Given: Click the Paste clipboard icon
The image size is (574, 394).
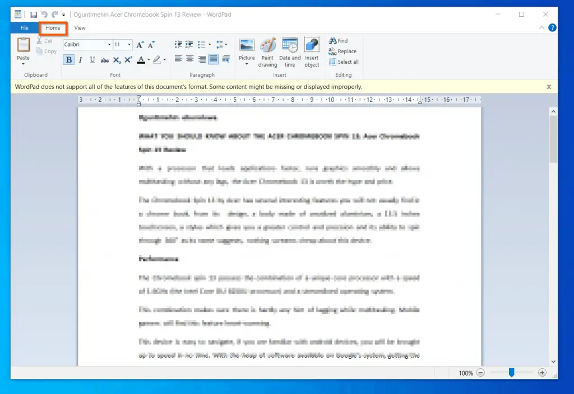Looking at the screenshot, I should coord(24,45).
